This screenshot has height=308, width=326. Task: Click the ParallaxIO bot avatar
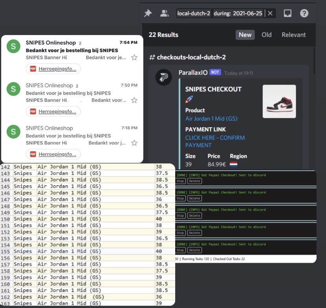(164, 77)
